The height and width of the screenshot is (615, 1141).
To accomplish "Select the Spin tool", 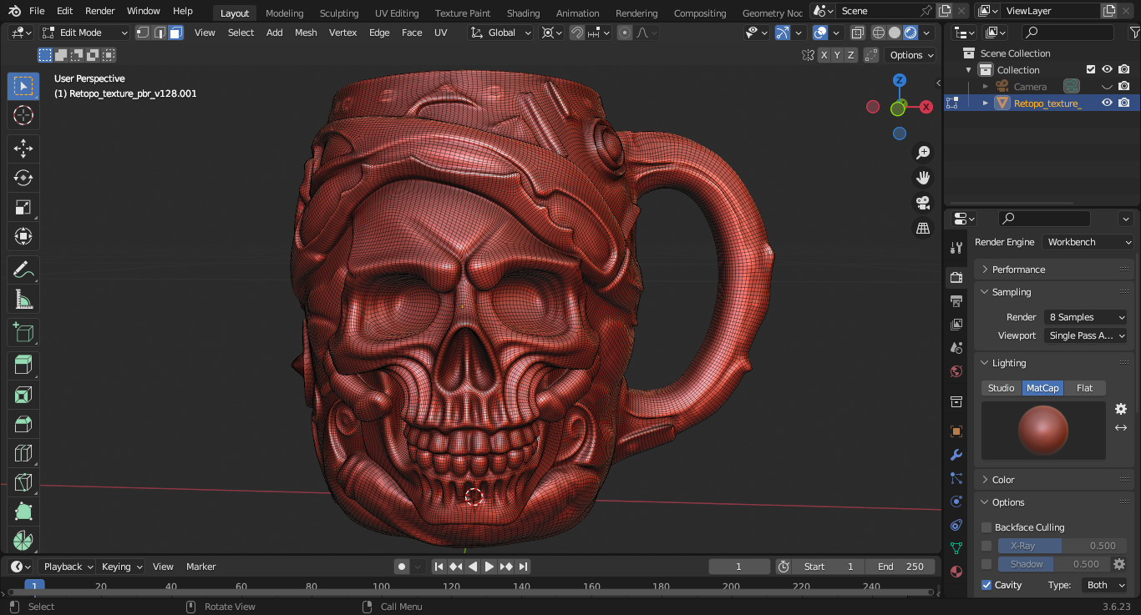I will 23,540.
